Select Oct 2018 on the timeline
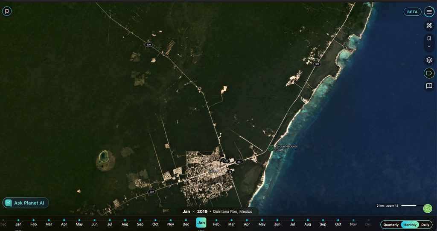This screenshot has width=437, height=231. [155, 224]
